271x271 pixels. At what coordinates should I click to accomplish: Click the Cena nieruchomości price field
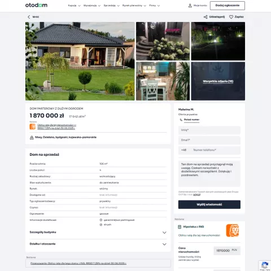click(x=227, y=251)
